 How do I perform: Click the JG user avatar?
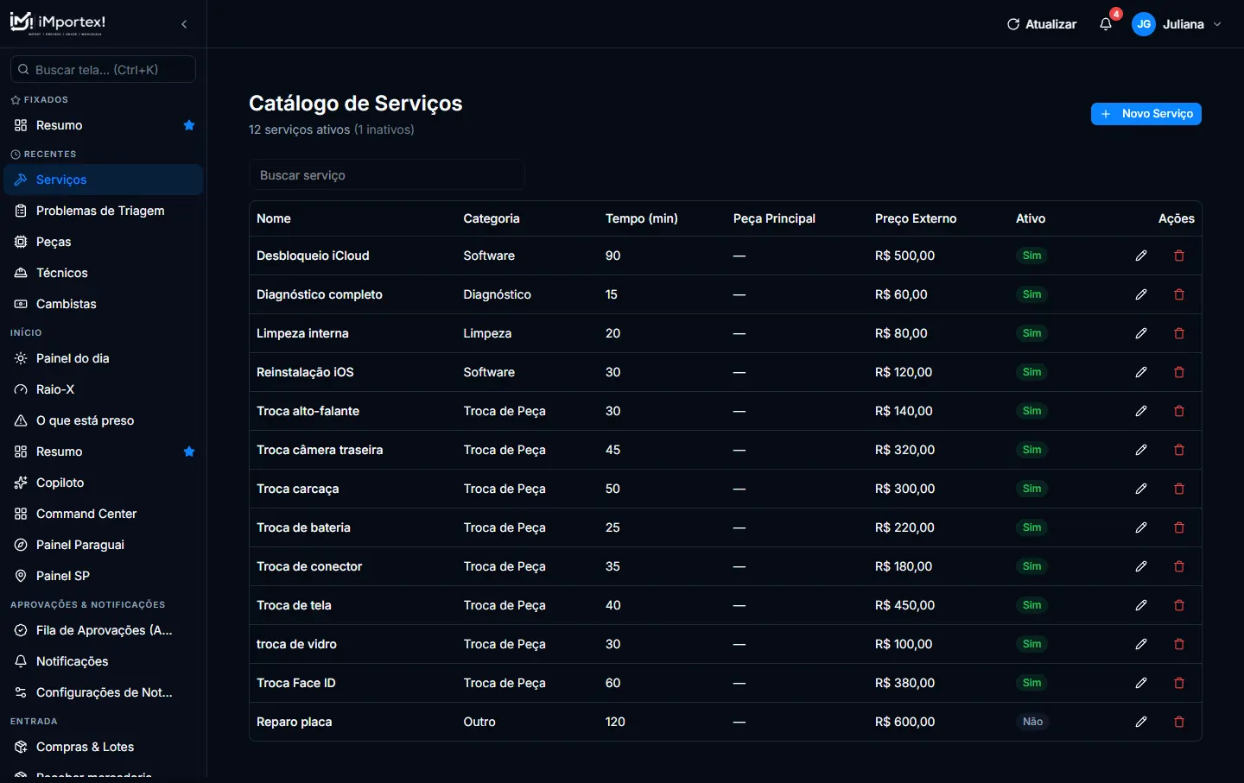click(x=1144, y=24)
